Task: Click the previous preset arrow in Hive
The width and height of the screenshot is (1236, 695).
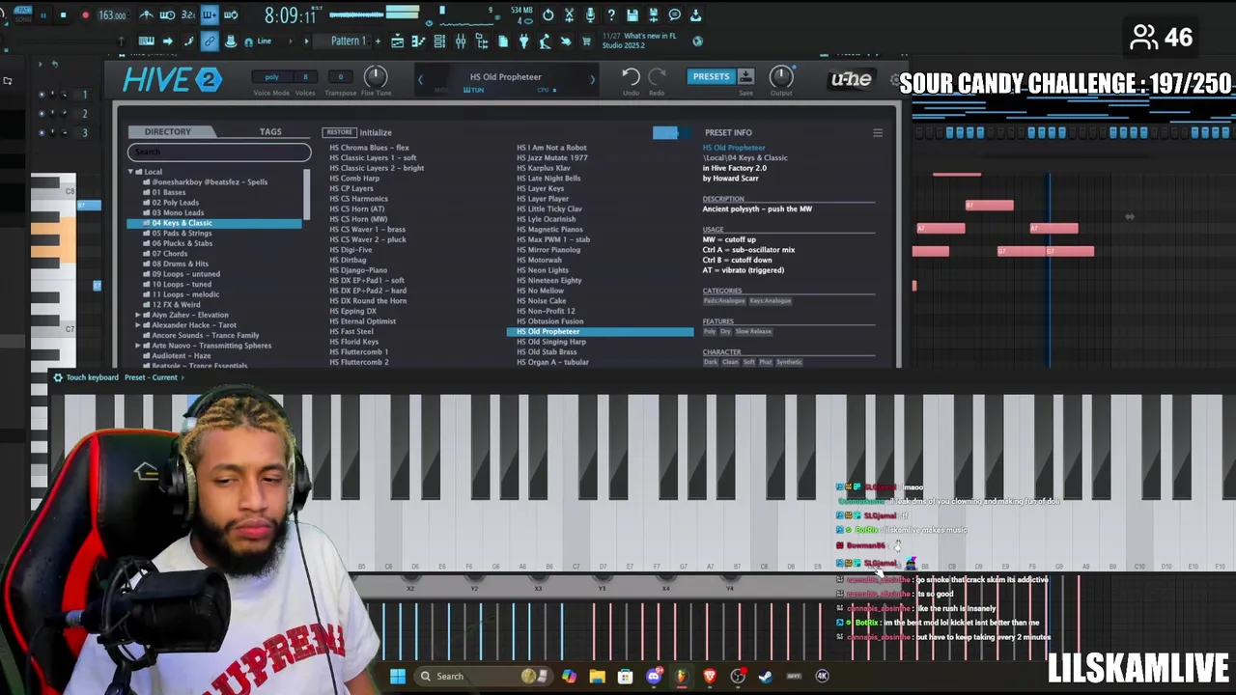Action: click(420, 80)
